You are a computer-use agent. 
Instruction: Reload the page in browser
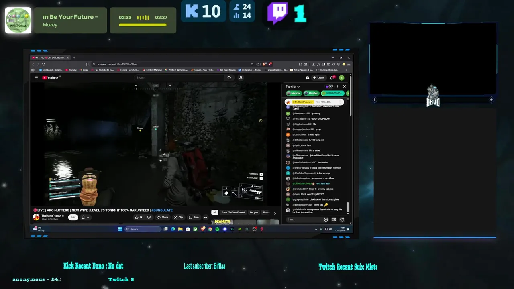[x=43, y=64]
